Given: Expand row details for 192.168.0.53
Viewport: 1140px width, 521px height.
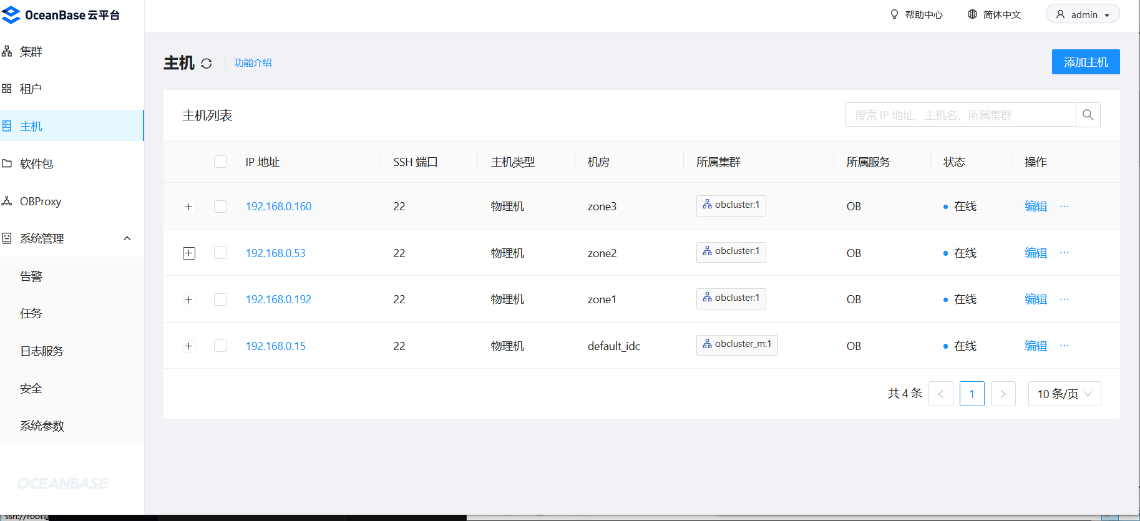Looking at the screenshot, I should [189, 253].
